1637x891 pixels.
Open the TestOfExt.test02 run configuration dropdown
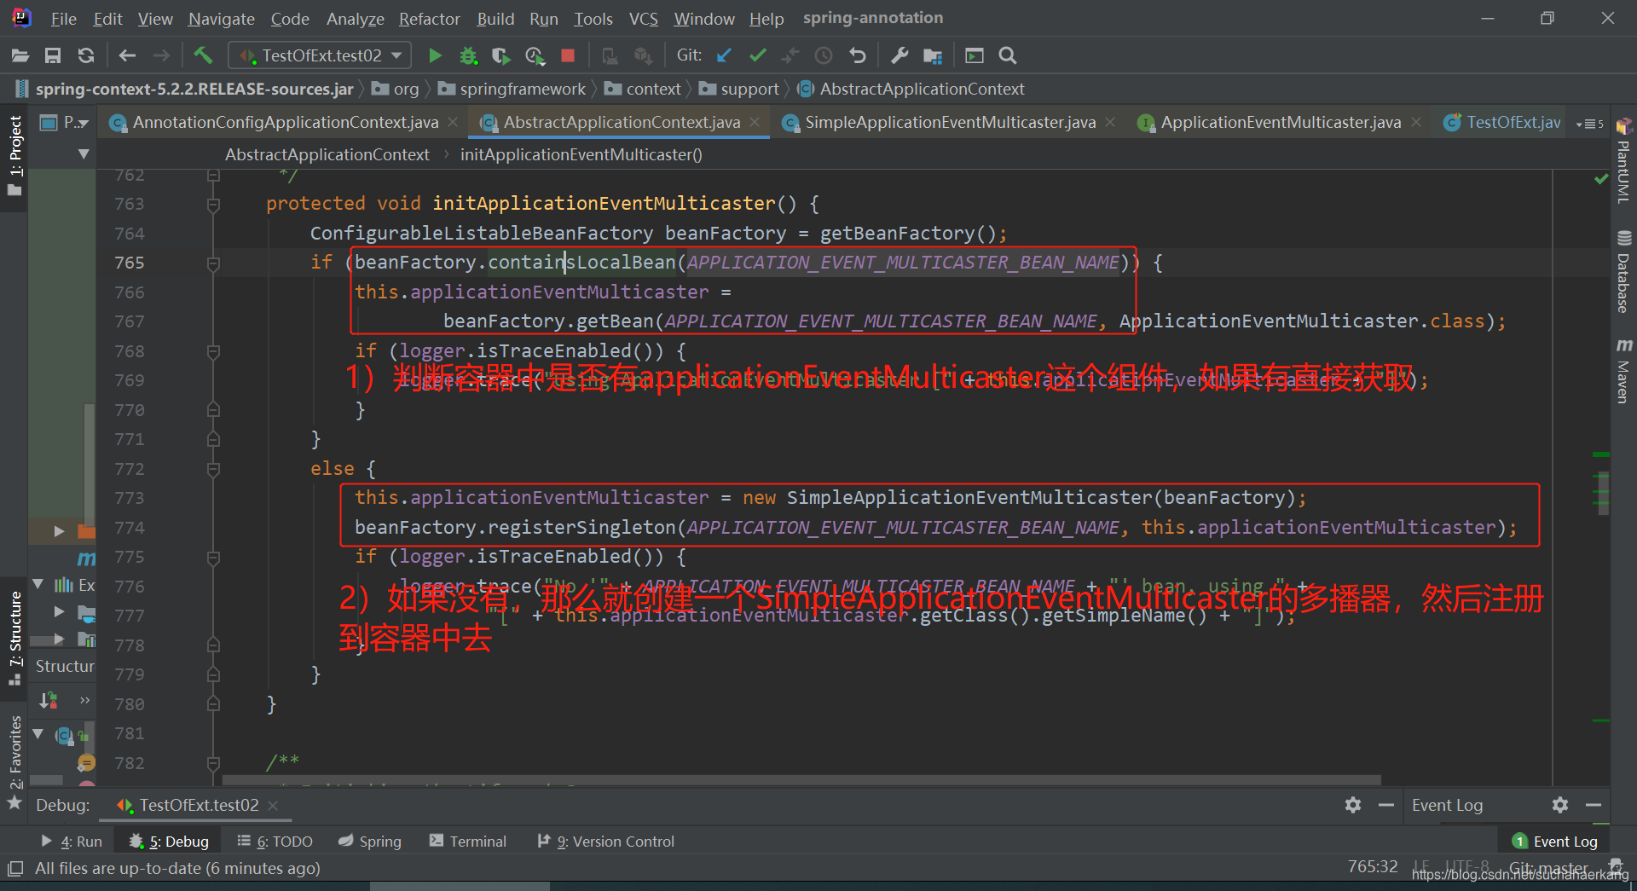point(321,55)
